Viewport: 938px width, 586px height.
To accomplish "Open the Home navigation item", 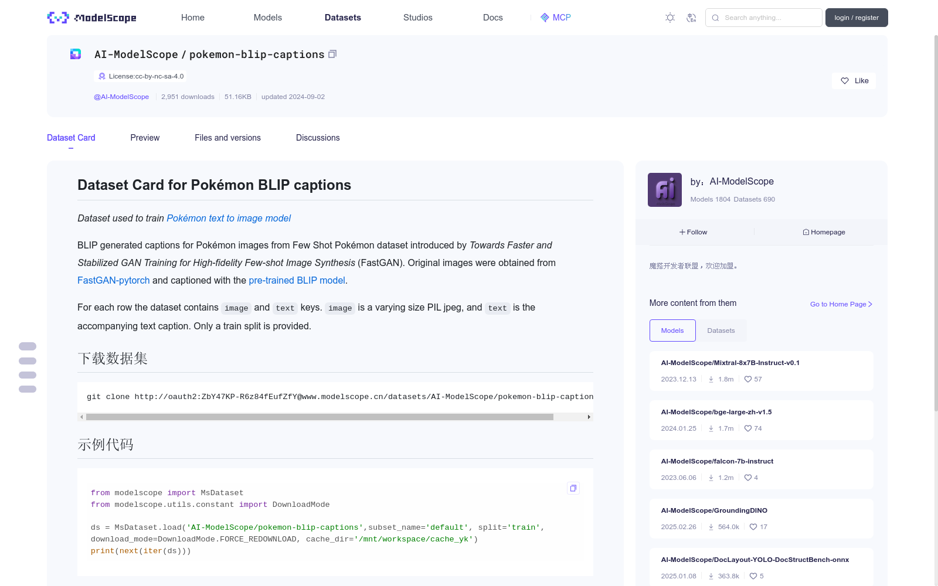I will coord(193,18).
